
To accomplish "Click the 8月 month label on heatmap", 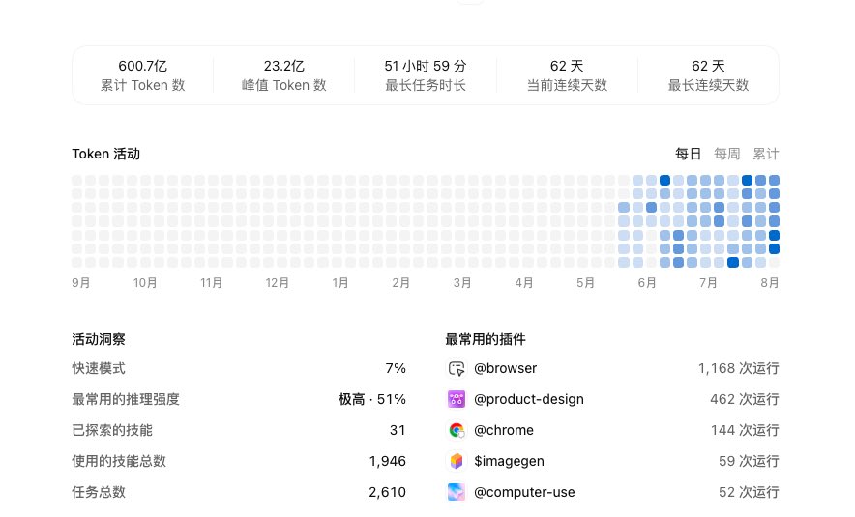I will [770, 283].
